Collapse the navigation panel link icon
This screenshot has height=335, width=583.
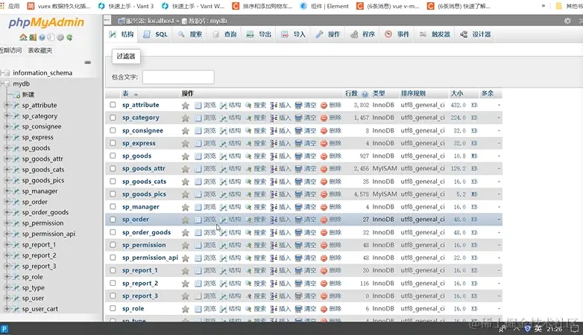coord(88,62)
